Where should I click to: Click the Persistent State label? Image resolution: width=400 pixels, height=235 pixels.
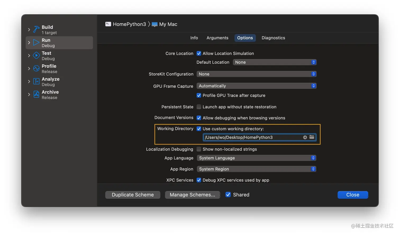pyautogui.click(x=177, y=107)
